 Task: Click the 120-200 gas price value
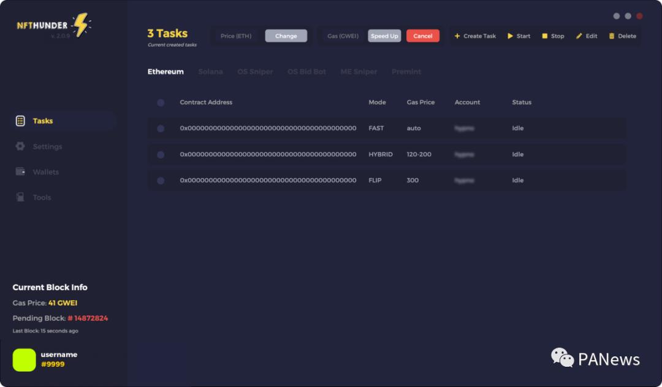[419, 154]
